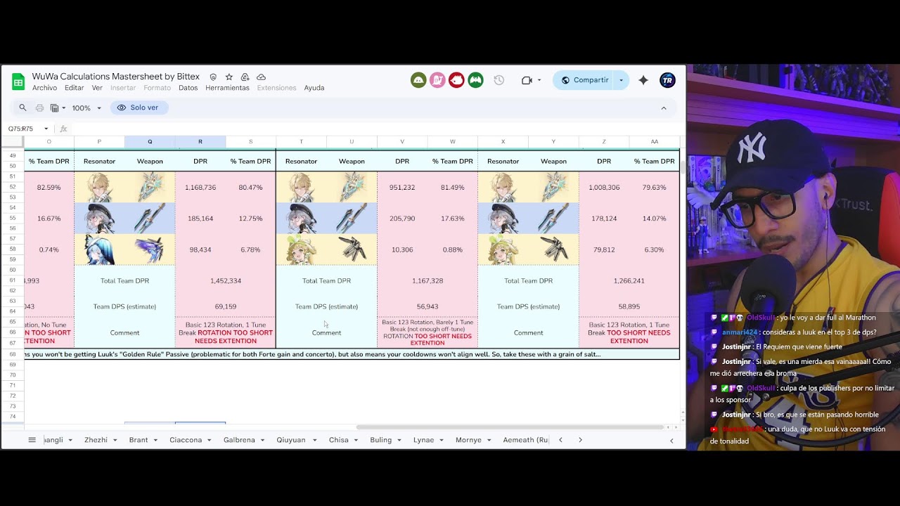Start a video call with the camera icon
Viewport: 900px width, 506px height.
(x=527, y=80)
